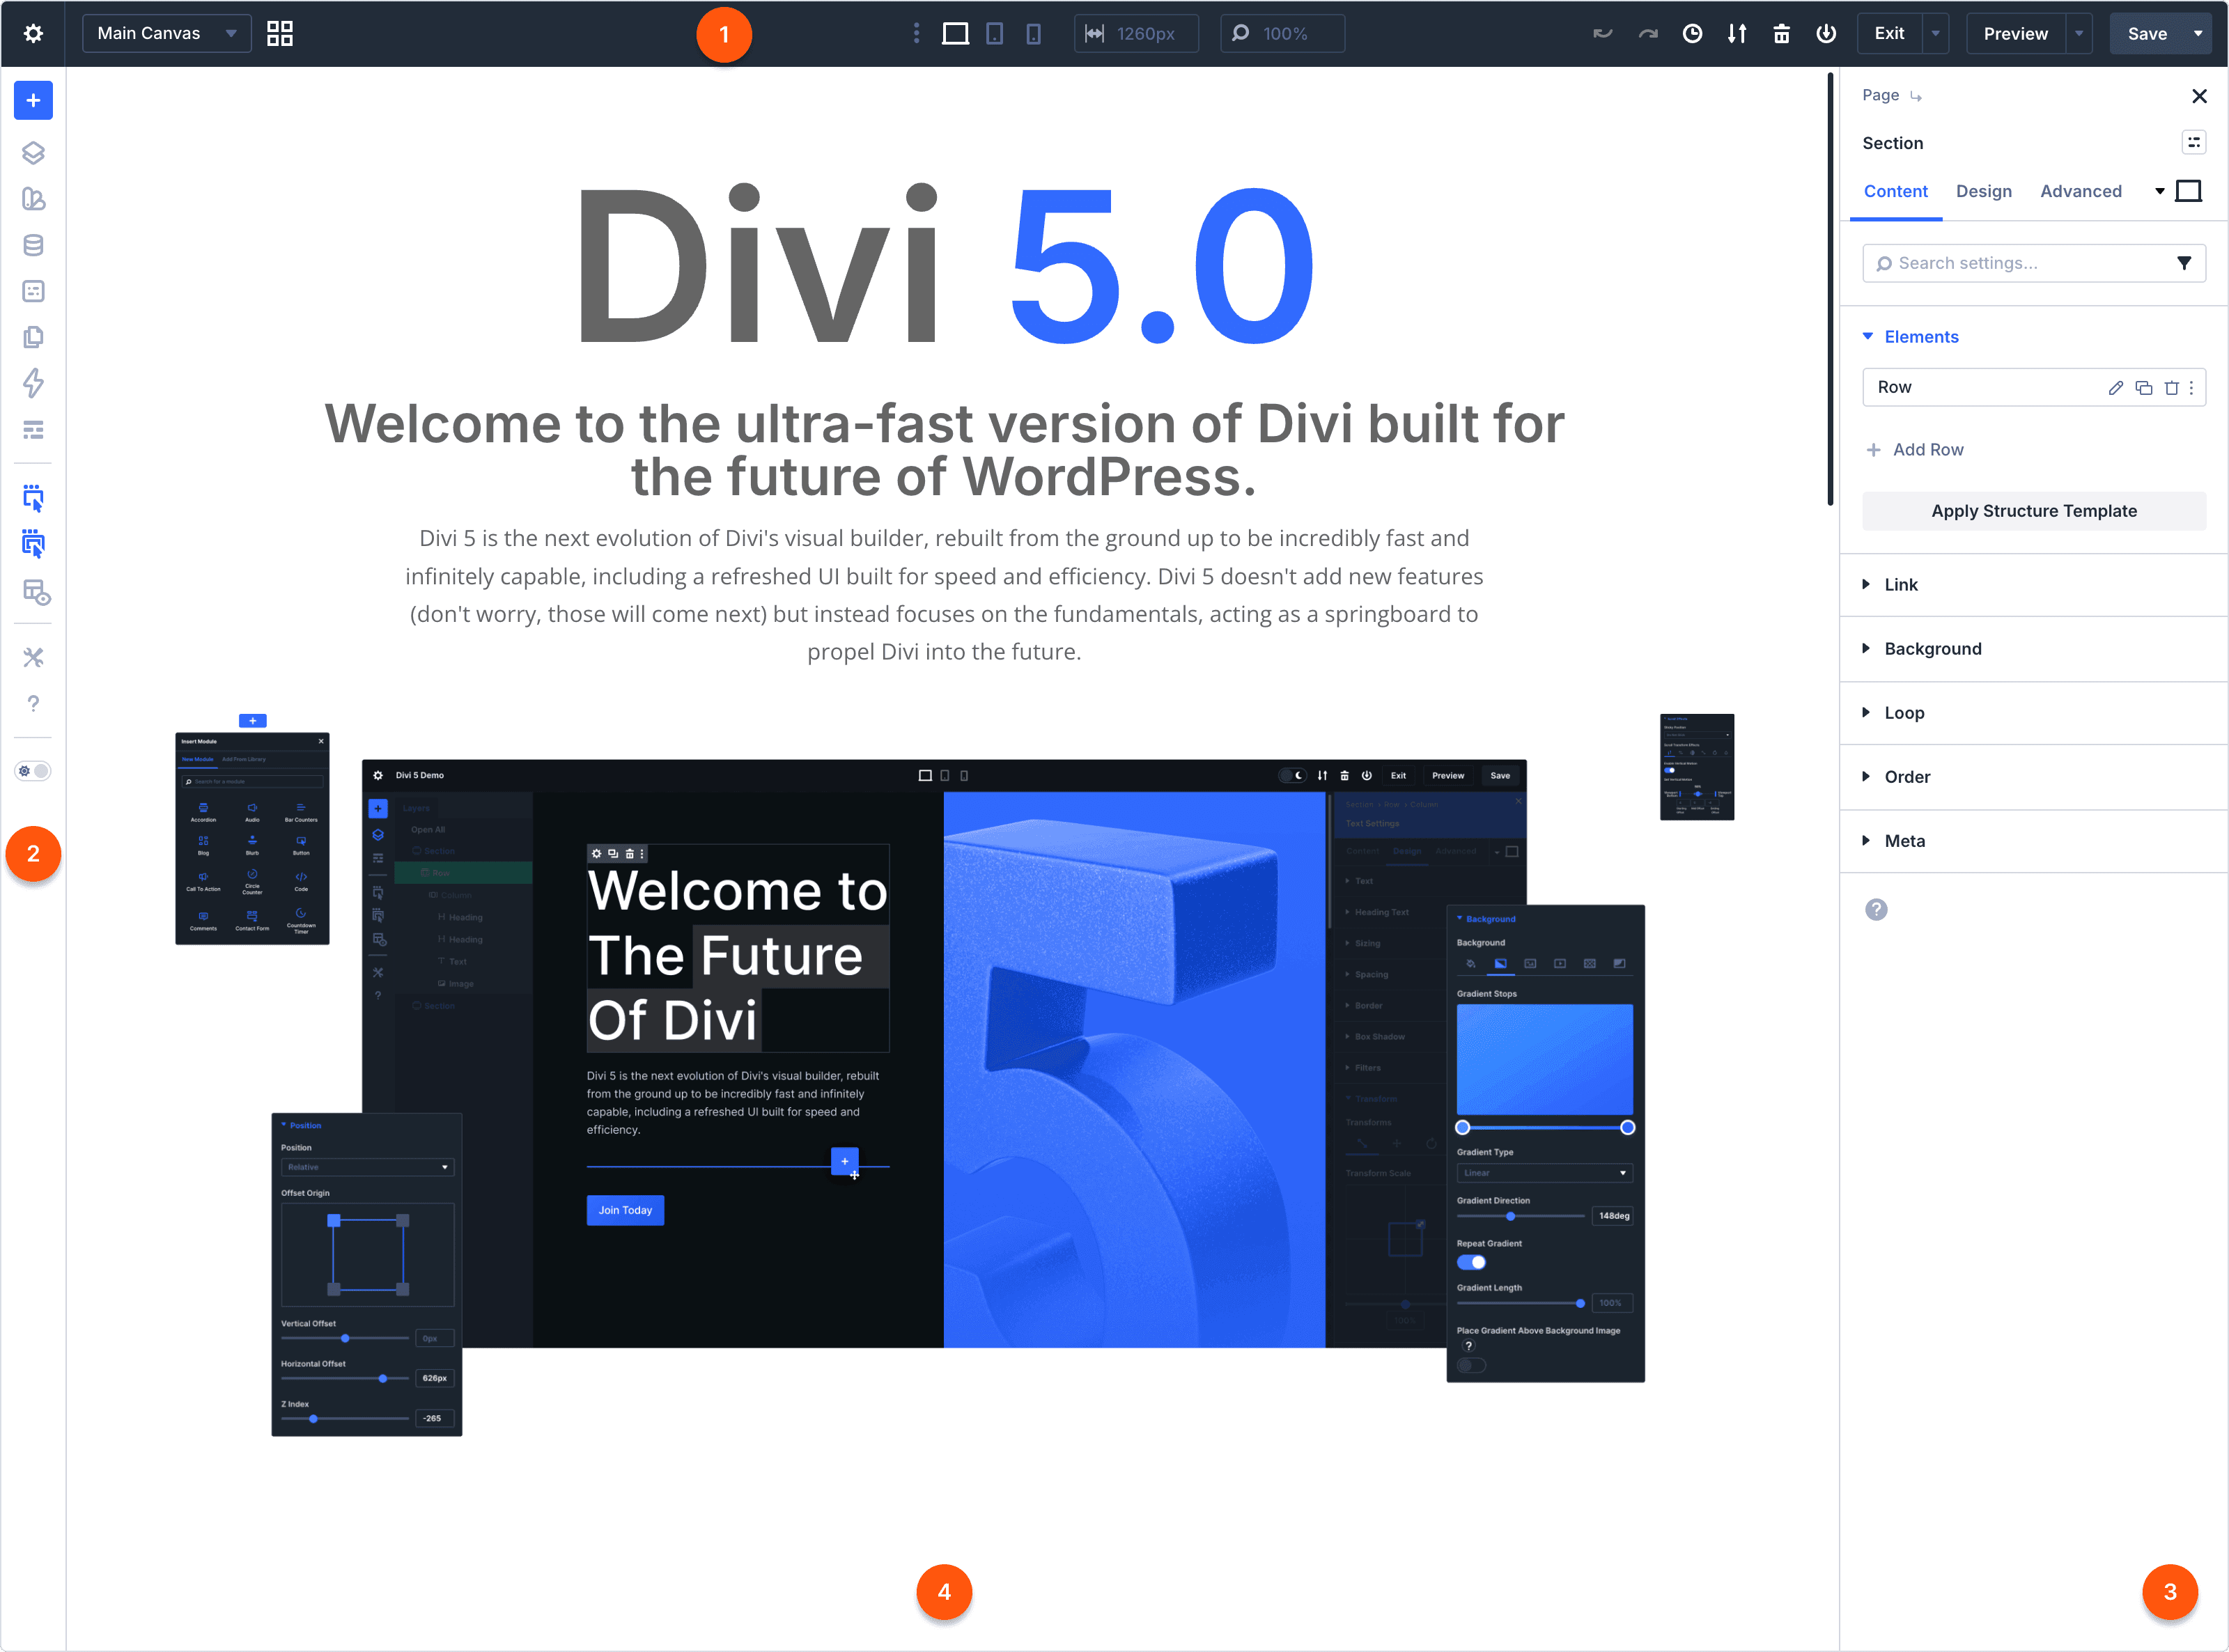The image size is (2229, 1652).
Task: Open the structure list icon in sidebar
Action: [33, 430]
